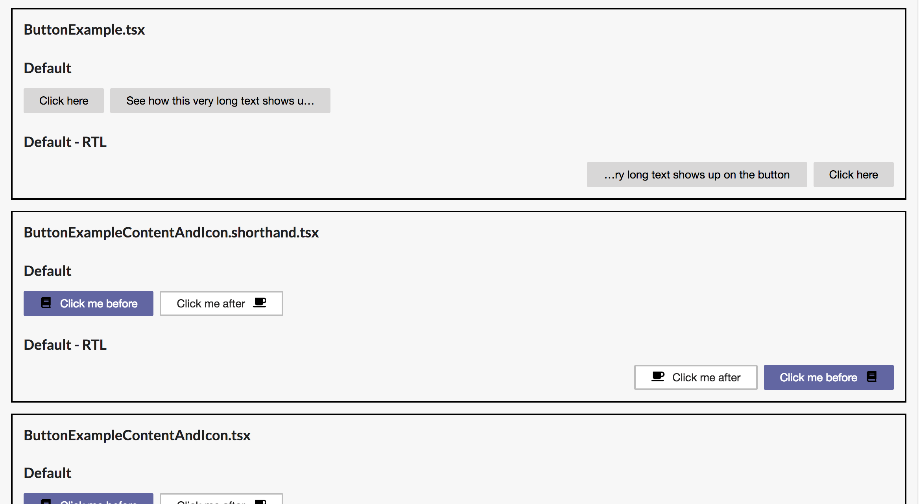Image resolution: width=919 pixels, height=504 pixels.
Task: Click 'Click me before' label, left-aligned shorthand button
Action: coord(99,304)
